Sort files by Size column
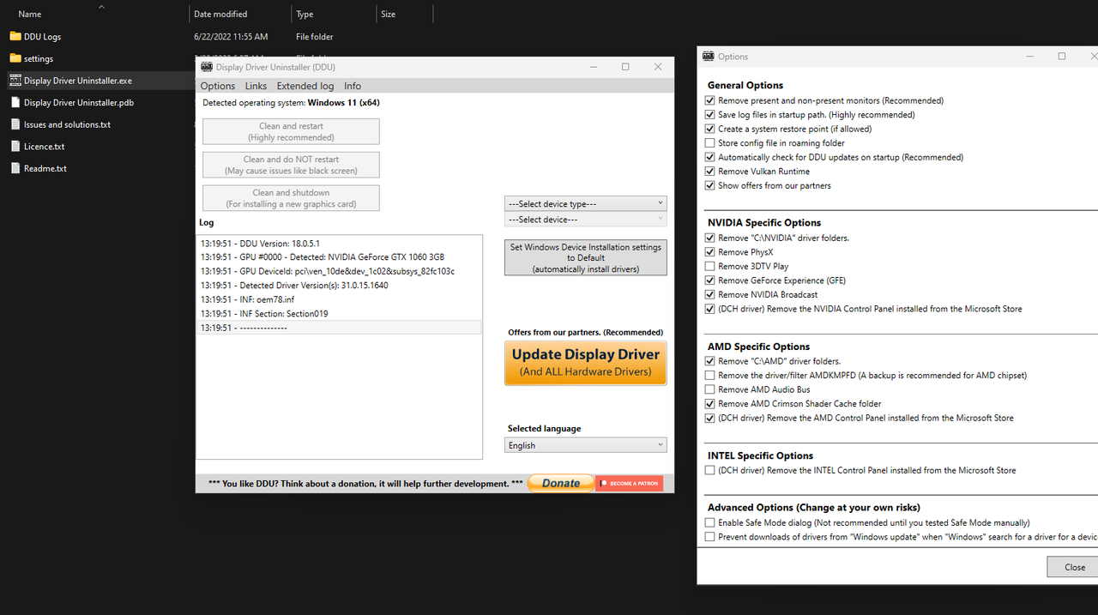1098x615 pixels. pos(389,15)
